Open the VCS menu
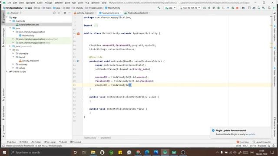Screen dimensions: 278x156 click(87, 3)
